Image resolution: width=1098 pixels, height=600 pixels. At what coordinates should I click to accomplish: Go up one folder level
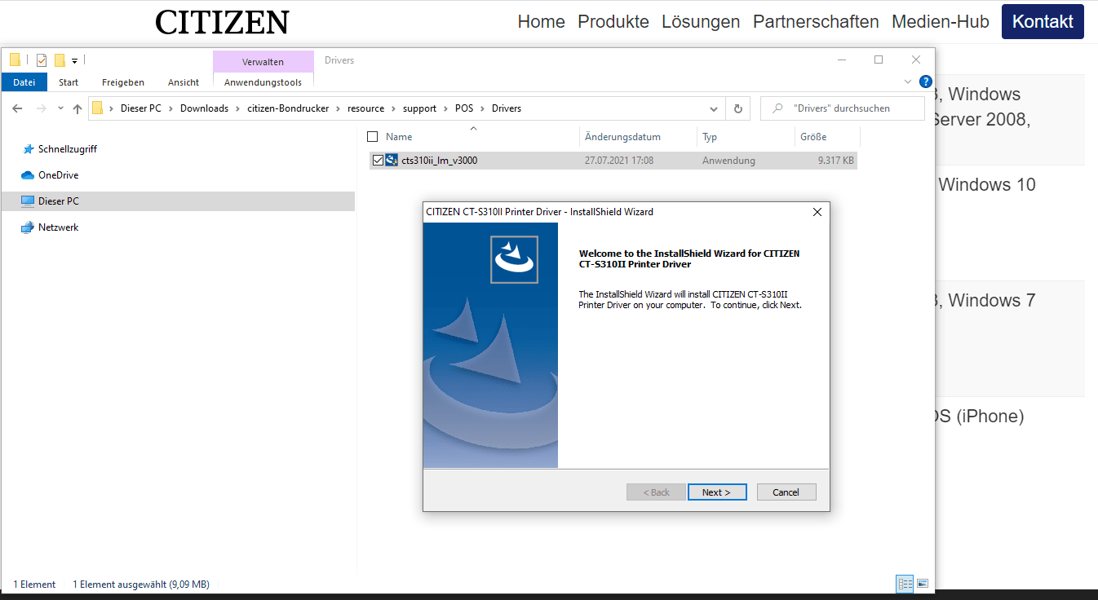tap(77, 108)
